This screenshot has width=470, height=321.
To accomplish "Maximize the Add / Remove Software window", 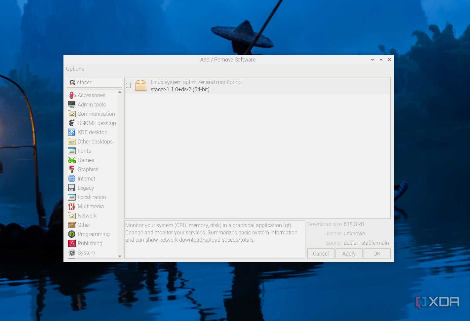I will point(381,60).
